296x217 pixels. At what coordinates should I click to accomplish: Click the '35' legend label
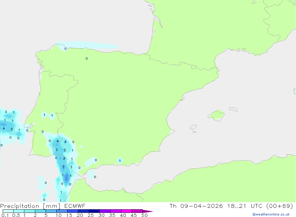point(112,215)
